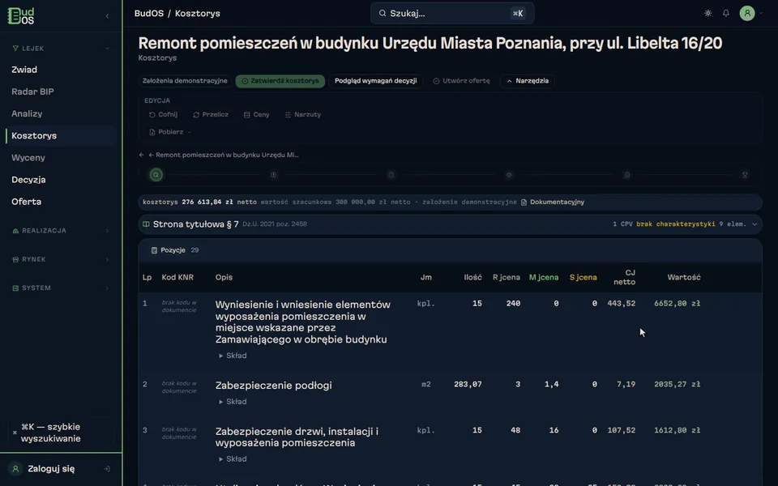
Task: Toggle the light/dark theme sun icon
Action: pos(708,14)
